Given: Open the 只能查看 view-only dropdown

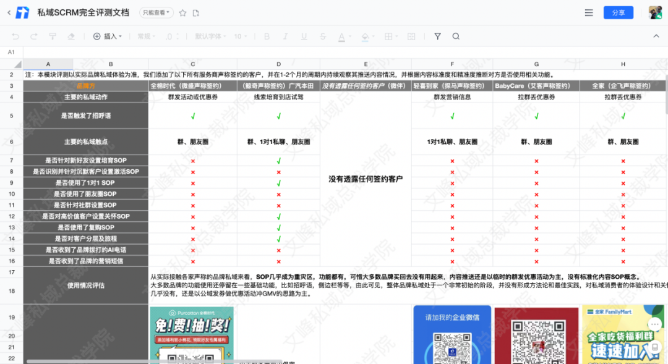Looking at the screenshot, I should (x=156, y=13).
